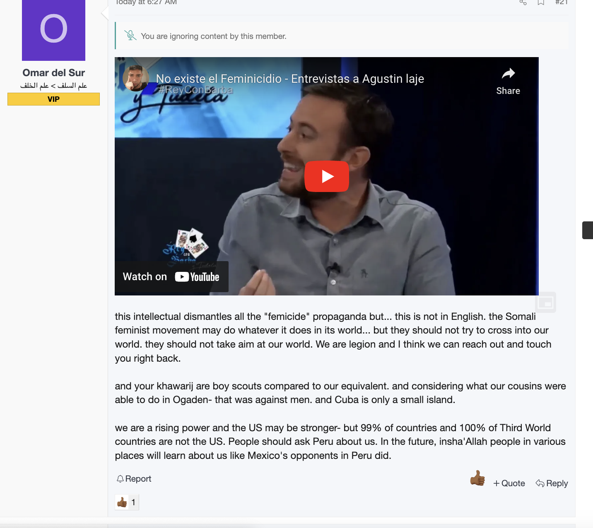The height and width of the screenshot is (528, 593).
Task: Open the #21 post permalink
Action: (x=561, y=2)
